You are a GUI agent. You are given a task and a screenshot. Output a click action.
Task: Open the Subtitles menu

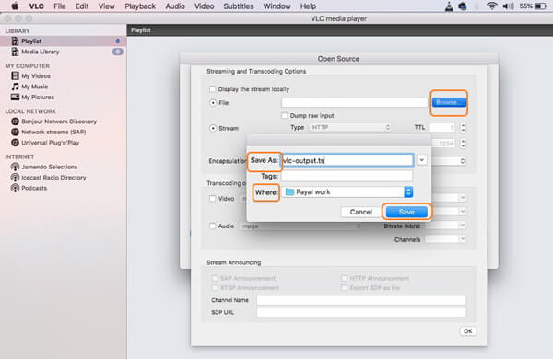(x=239, y=6)
